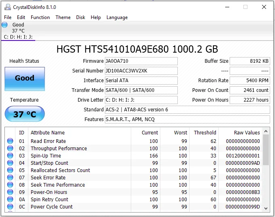Viewport: 275px width, 217px height.
Task: Open the Edit menu
Action: [x=21, y=17]
